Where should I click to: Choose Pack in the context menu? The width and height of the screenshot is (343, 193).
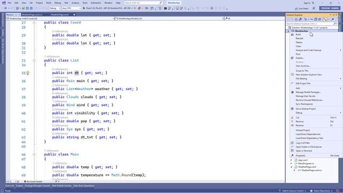coord(298,54)
